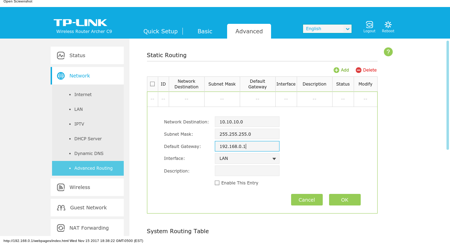Go to the DHCP Server submenu item

[88, 139]
